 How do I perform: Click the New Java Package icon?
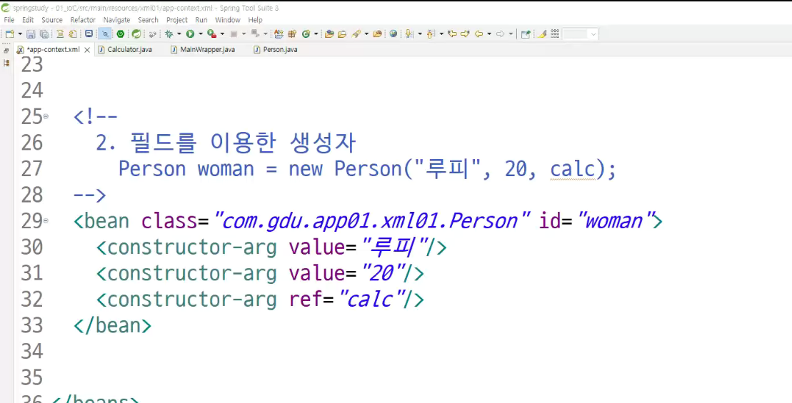292,34
